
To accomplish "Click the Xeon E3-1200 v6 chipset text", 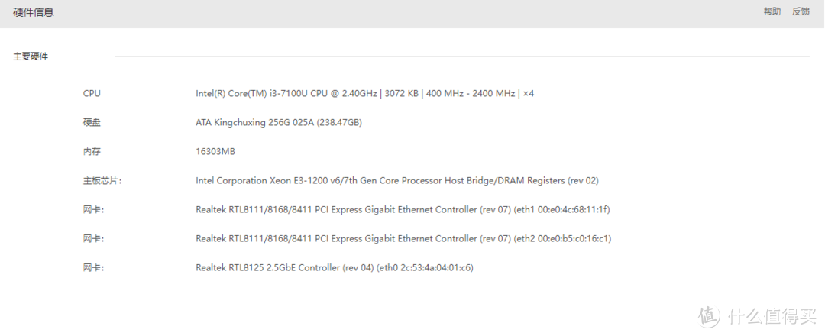I will 397,180.
